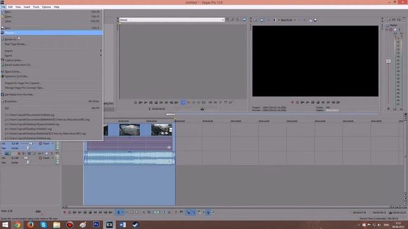Open recent file 3 in File menu
Image resolution: width=408 pixels, height=229 pixels.
pos(52,124)
